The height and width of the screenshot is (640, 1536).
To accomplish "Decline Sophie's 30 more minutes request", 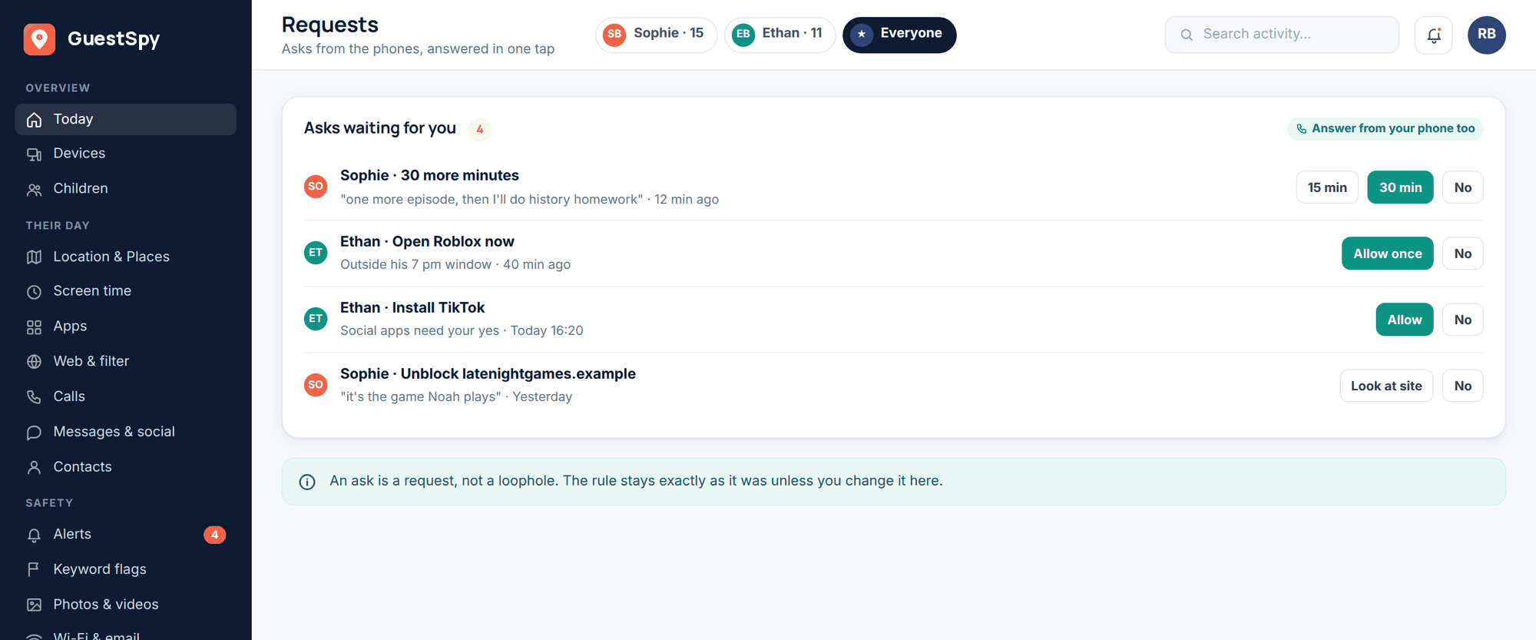I will point(1462,187).
